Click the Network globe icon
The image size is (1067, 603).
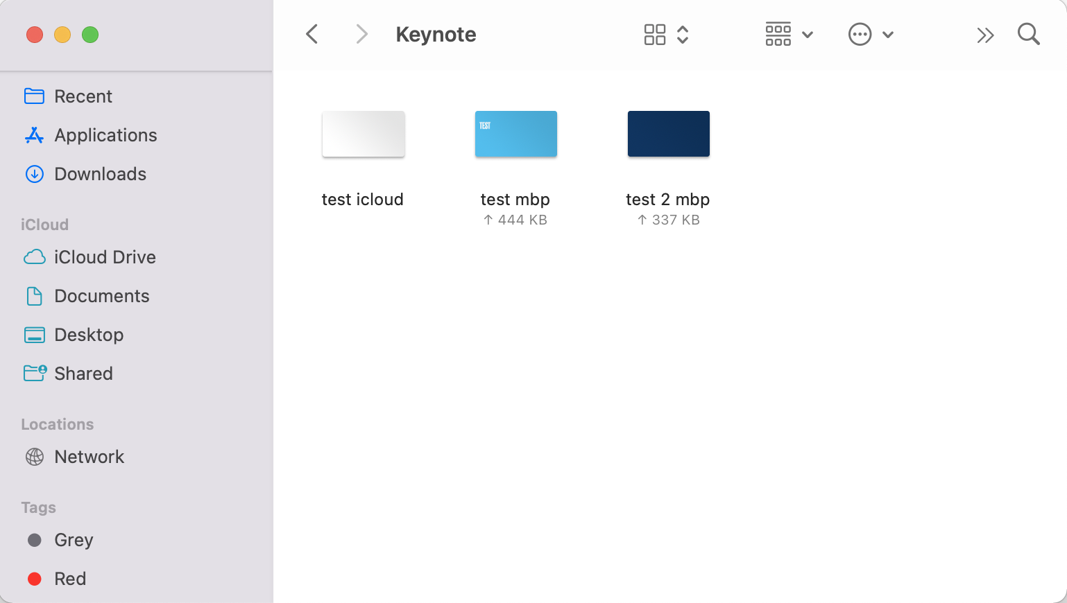(x=34, y=457)
